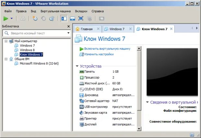Click the device list vertical scrollbar thumb
The height and width of the screenshot is (138, 201).
tap(139, 80)
